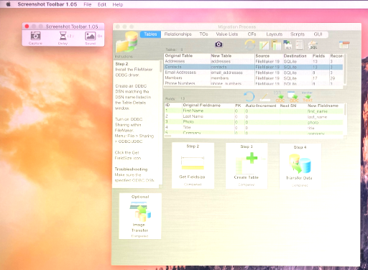Screen dimensions: 368x270
Task: Click the yellow-blue refresh arrows icon
Action: click(249, 45)
